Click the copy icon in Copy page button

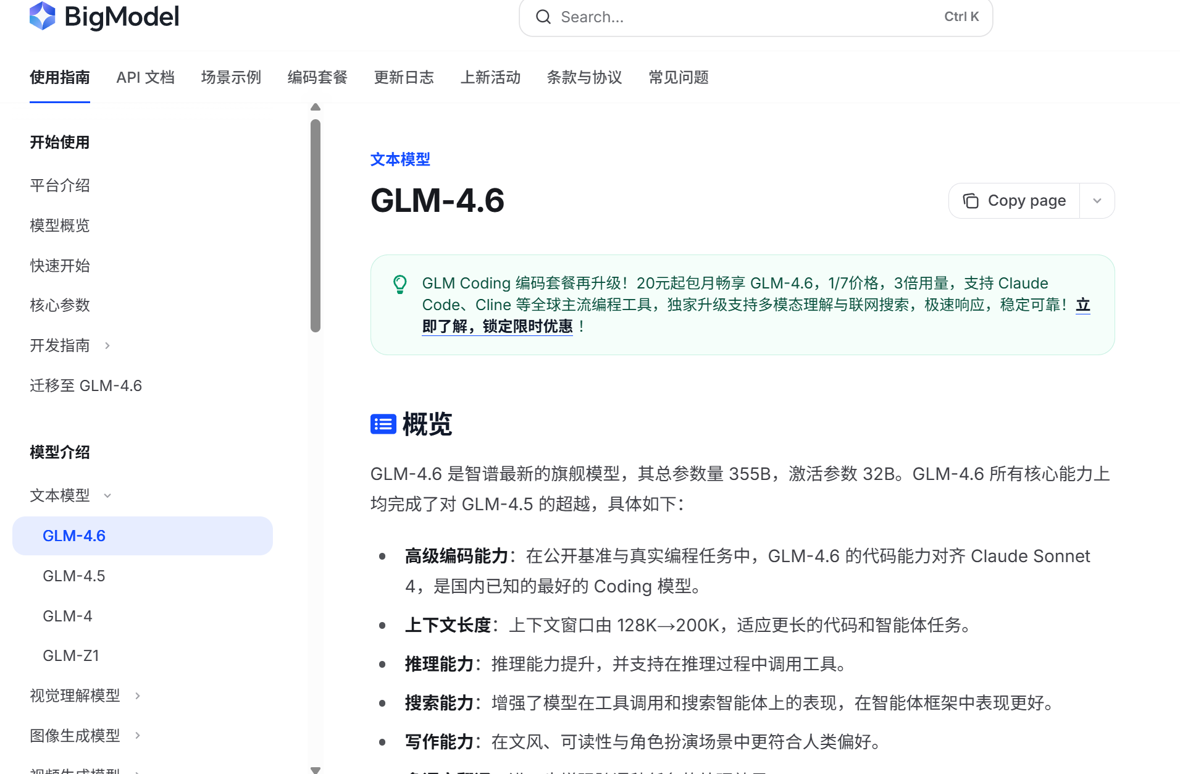pos(971,201)
